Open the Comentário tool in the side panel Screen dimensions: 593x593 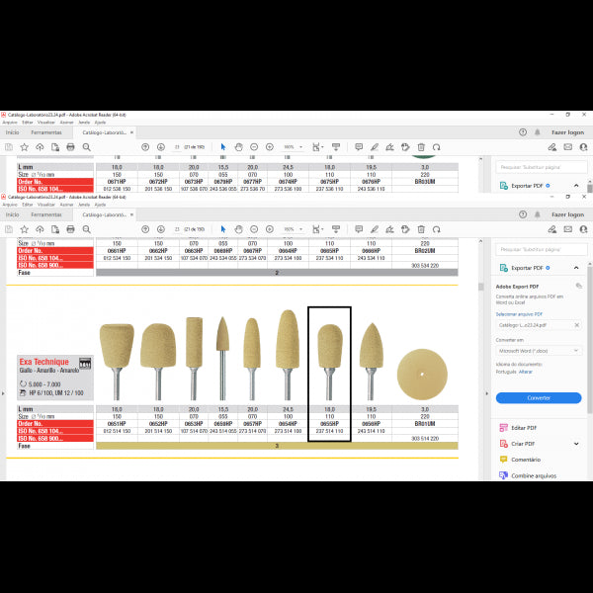(502, 460)
